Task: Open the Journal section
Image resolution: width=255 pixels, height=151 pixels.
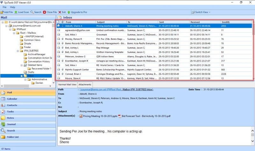Action: tap(11, 124)
